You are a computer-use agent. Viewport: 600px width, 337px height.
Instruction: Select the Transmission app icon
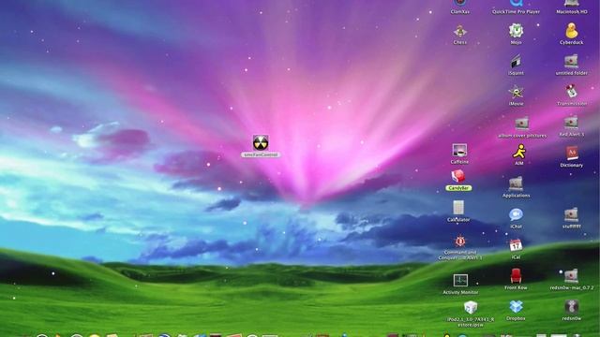(572, 92)
